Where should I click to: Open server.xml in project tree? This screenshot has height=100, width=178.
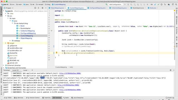click(14, 63)
